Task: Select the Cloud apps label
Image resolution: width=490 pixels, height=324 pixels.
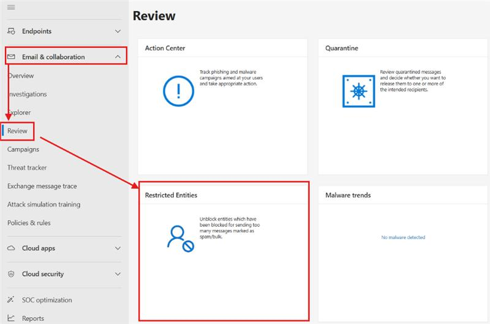Action: pyautogui.click(x=39, y=248)
